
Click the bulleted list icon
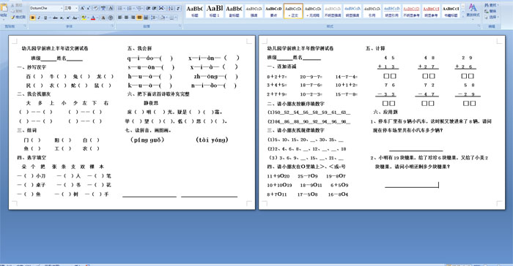121,8
